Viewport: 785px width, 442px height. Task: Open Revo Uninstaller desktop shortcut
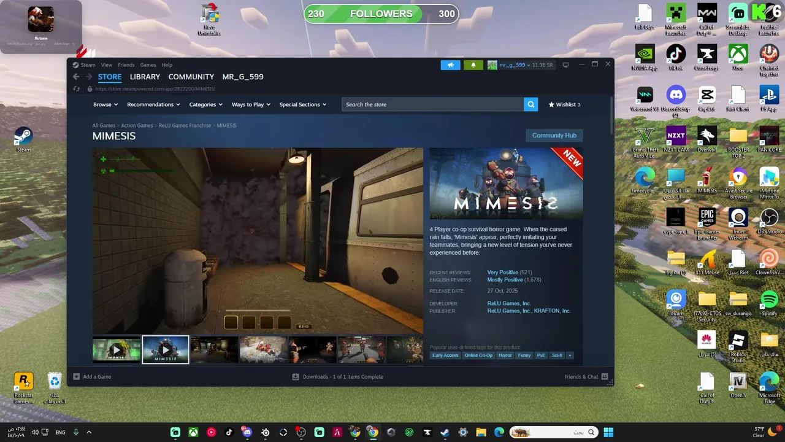[210, 20]
